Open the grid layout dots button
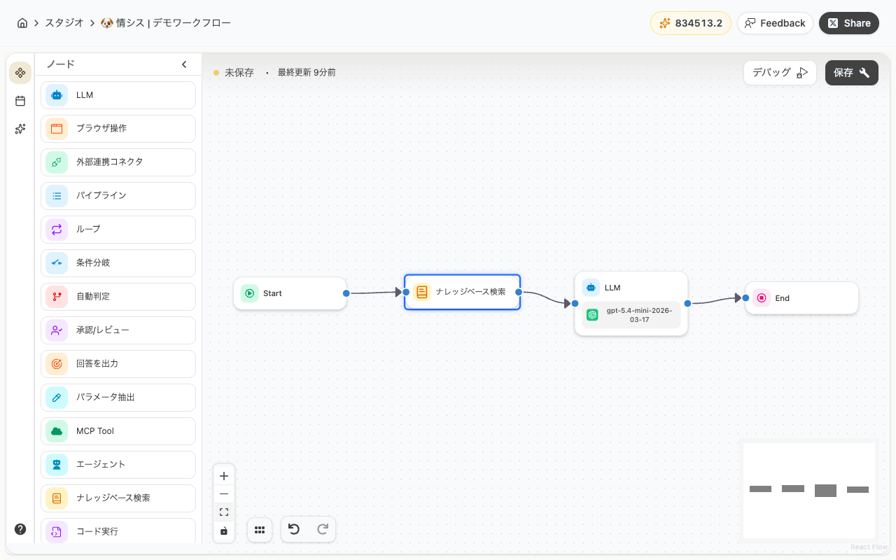Image resolution: width=896 pixels, height=560 pixels. point(260,530)
